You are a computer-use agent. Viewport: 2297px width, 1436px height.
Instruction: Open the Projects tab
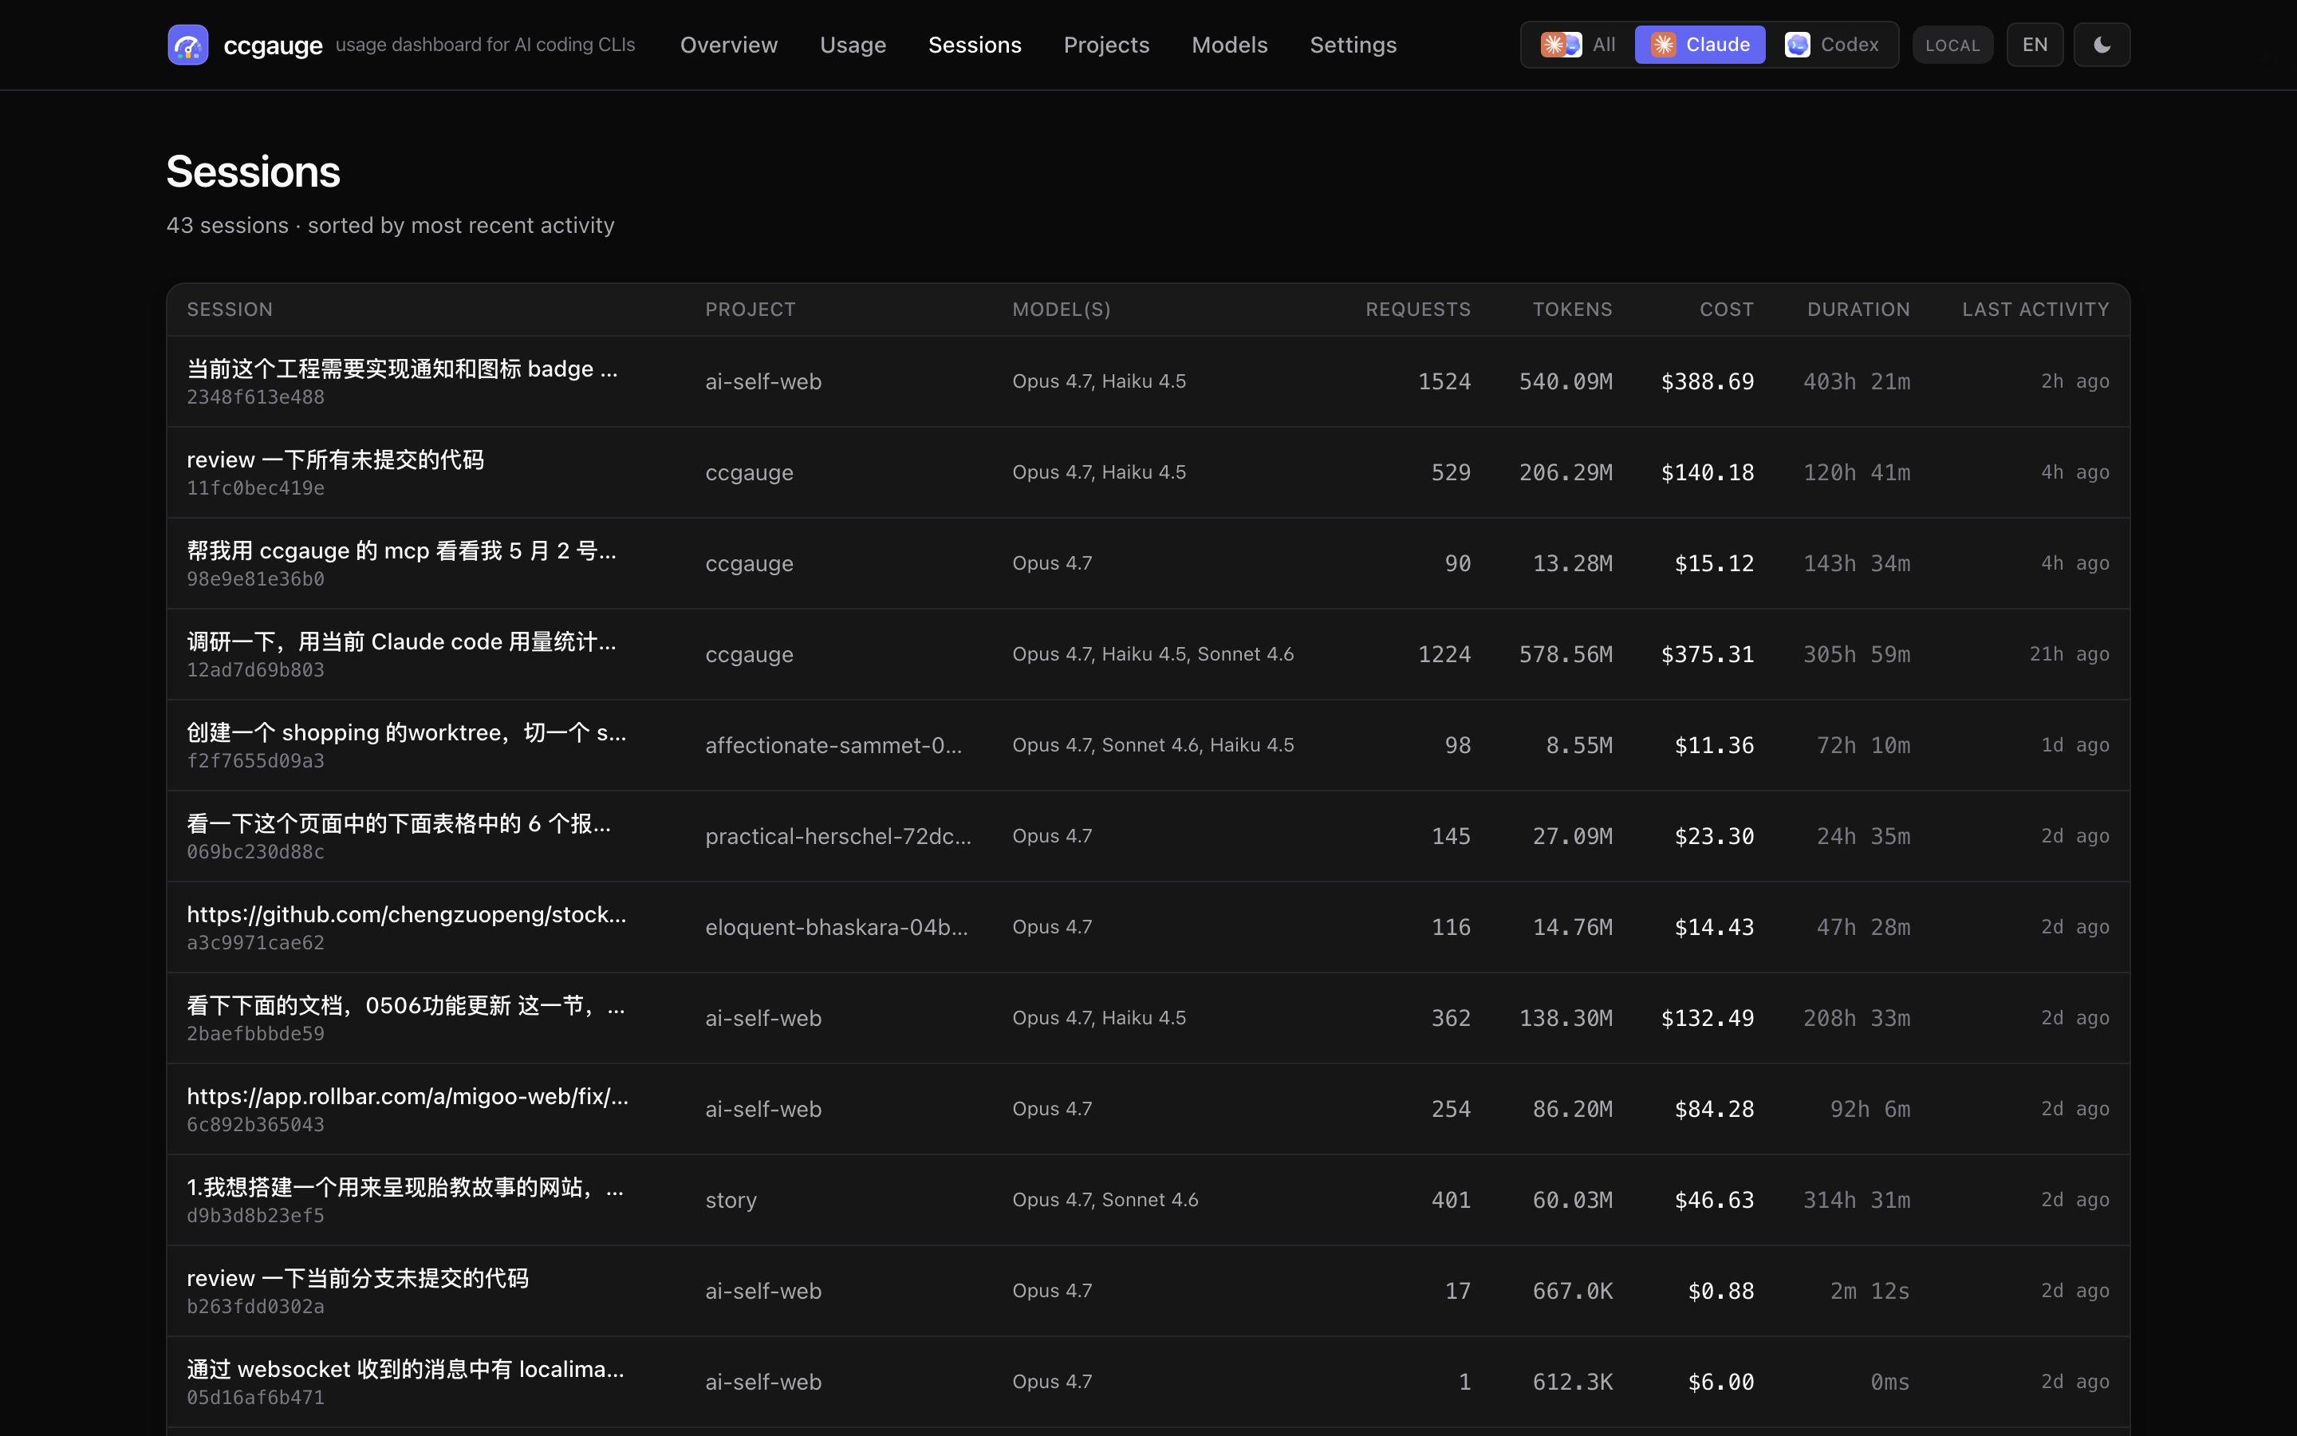[1105, 45]
